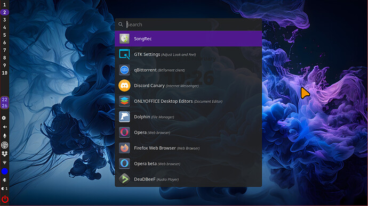Select the 'Discord Canary' entry text
The height and width of the screenshot is (206, 368).
pyautogui.click(x=149, y=86)
